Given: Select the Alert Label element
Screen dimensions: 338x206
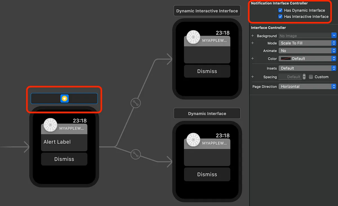Looking at the screenshot, I should click(57, 142).
